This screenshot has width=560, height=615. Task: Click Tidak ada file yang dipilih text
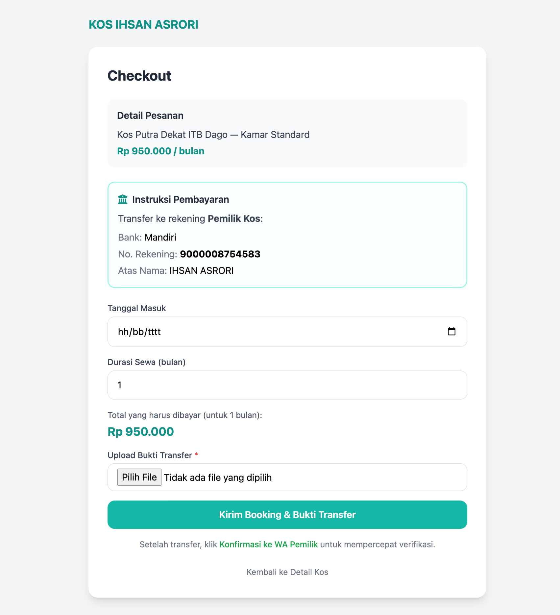click(218, 477)
